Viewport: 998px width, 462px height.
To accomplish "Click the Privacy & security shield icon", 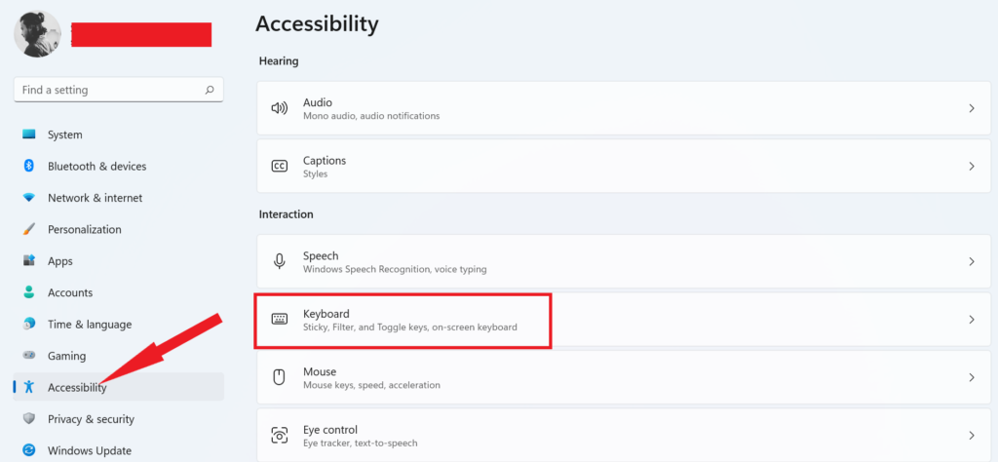I will coord(29,419).
